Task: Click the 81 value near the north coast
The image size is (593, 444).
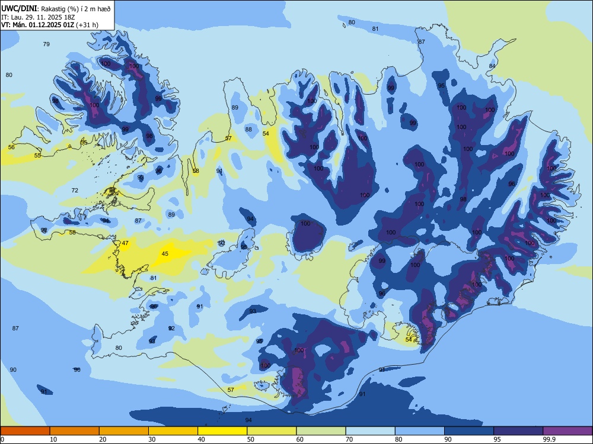Action: (375, 28)
